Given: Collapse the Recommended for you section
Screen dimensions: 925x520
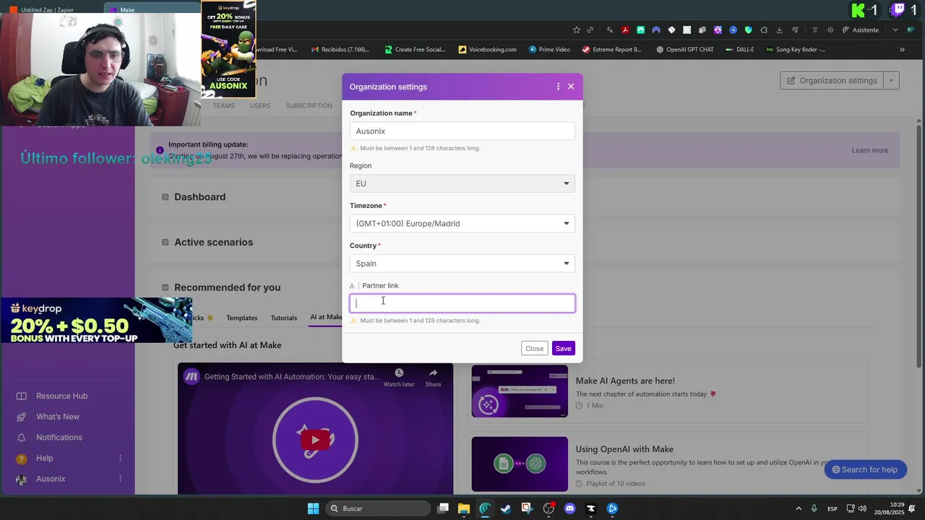Looking at the screenshot, I should pos(165,287).
